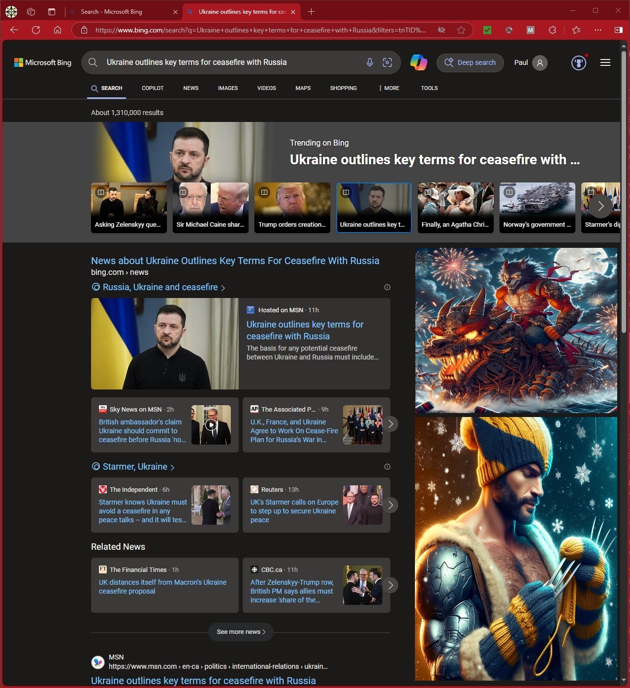630x688 pixels.
Task: Click the green checkmark extension icon
Action: (x=487, y=30)
